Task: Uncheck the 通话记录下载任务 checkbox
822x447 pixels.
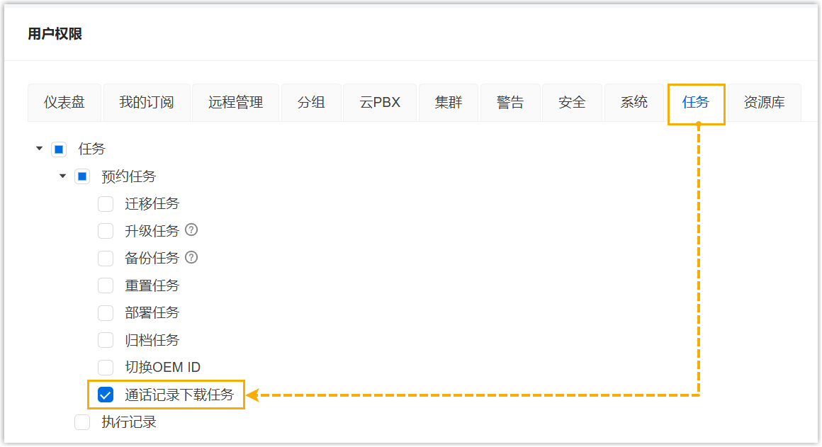Action: [106, 395]
